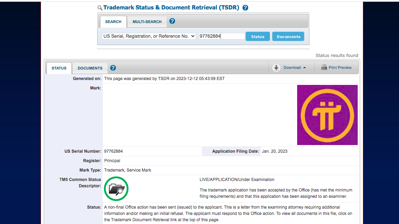Screen dimensions: 399x224
Task: Open help icon next to TSDR title
Action: (x=245, y=8)
